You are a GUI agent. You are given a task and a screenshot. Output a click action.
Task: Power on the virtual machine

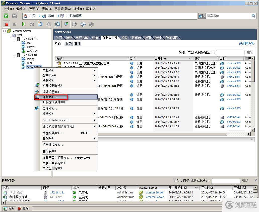pos(23,24)
